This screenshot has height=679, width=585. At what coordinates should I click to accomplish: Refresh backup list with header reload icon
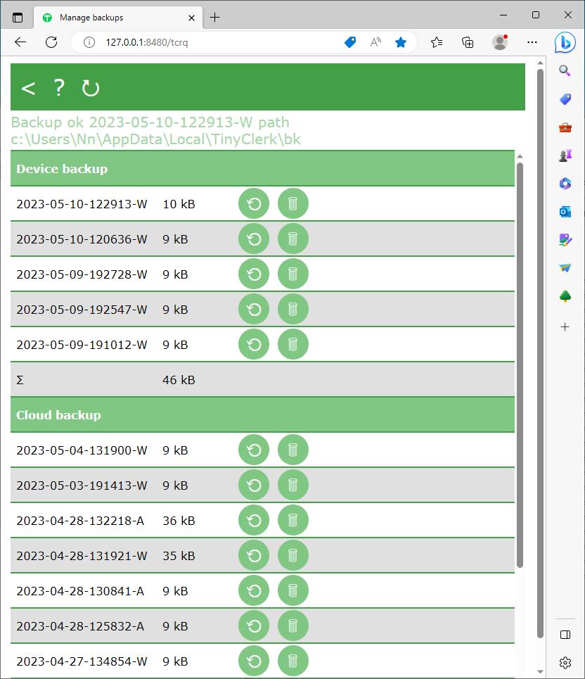click(91, 88)
